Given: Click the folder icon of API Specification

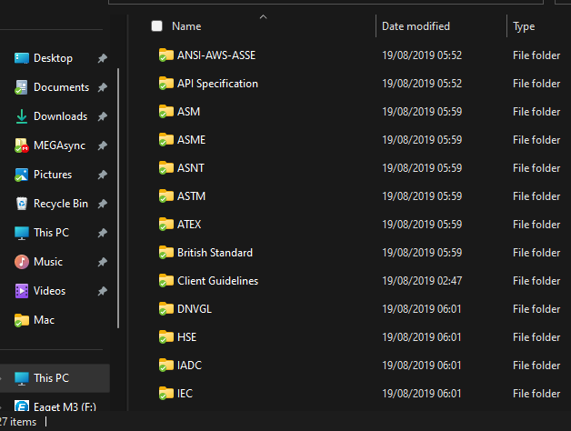Looking at the screenshot, I should pos(166,83).
